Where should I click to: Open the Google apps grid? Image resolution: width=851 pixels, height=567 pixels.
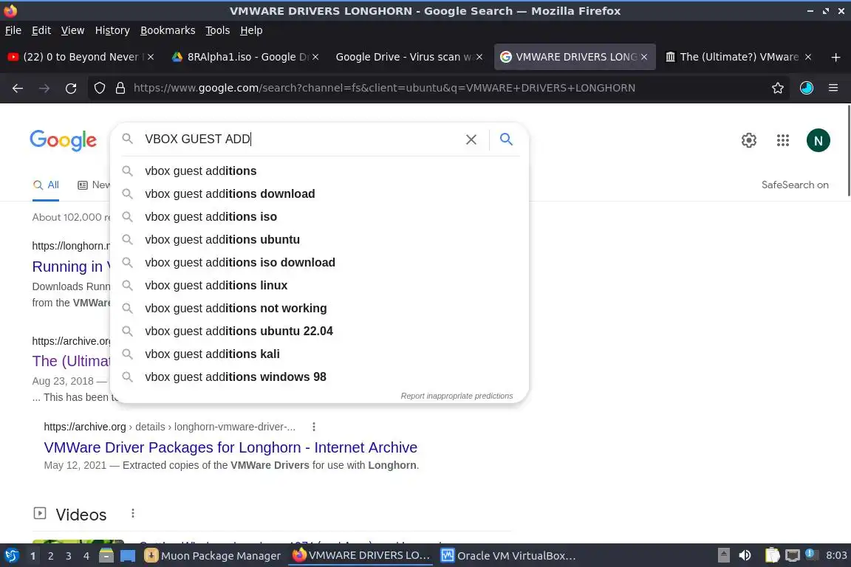point(782,140)
